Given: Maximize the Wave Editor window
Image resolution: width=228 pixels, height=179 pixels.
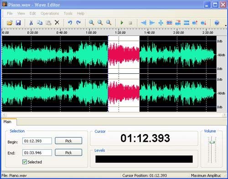Looking at the screenshot, I should coord(215,5).
